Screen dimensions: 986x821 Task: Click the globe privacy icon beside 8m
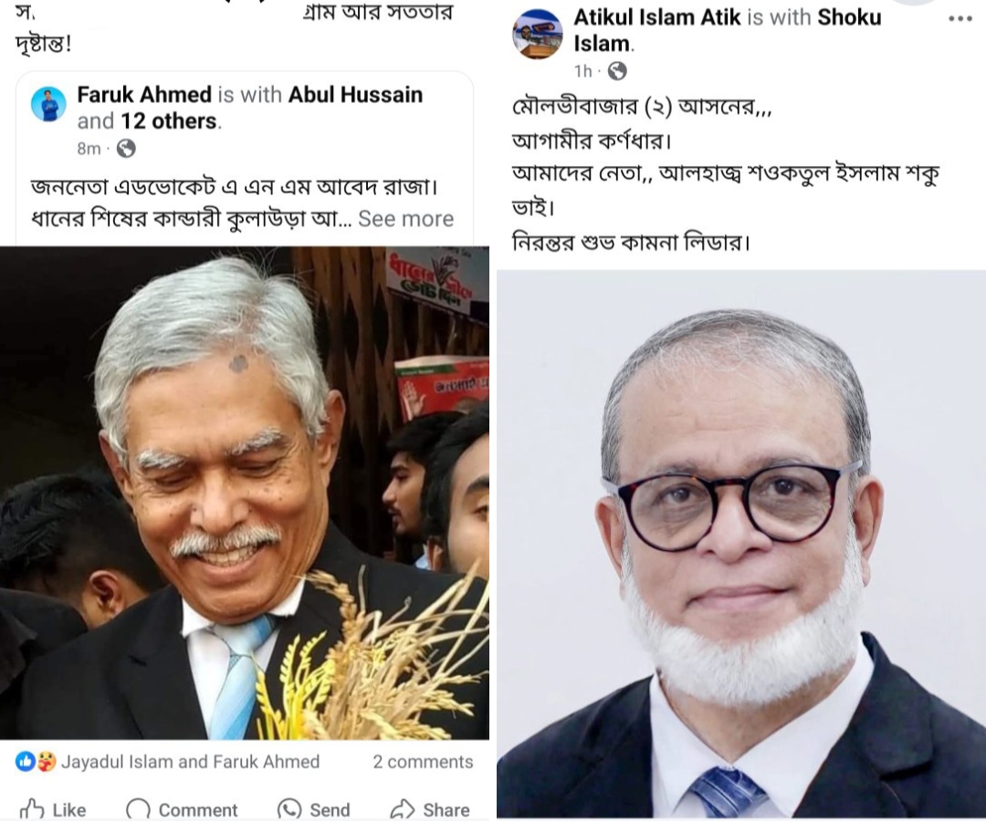coord(126,149)
